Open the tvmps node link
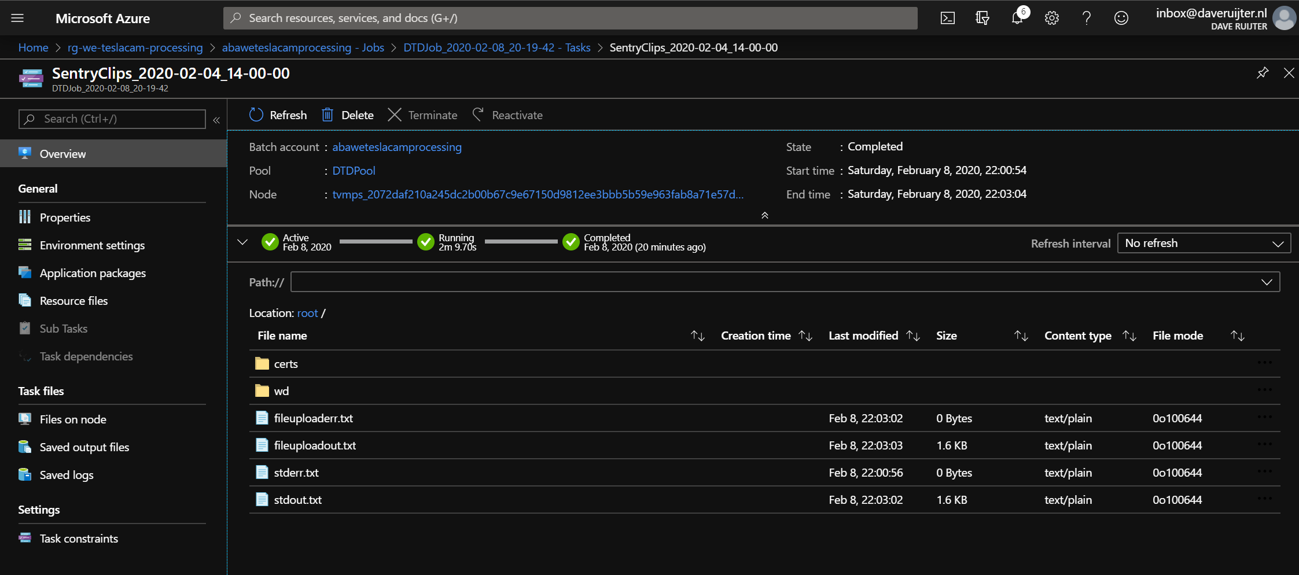The width and height of the screenshot is (1299, 575). pyautogui.click(x=538, y=194)
